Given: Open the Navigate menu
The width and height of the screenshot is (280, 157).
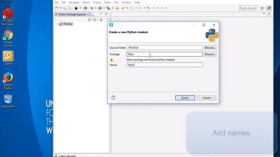Looking at the screenshot, I should click(74, 2).
